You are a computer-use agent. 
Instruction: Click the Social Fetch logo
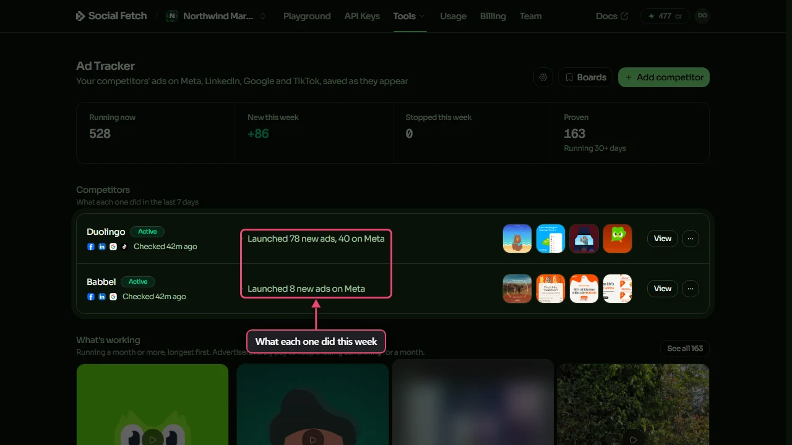111,16
